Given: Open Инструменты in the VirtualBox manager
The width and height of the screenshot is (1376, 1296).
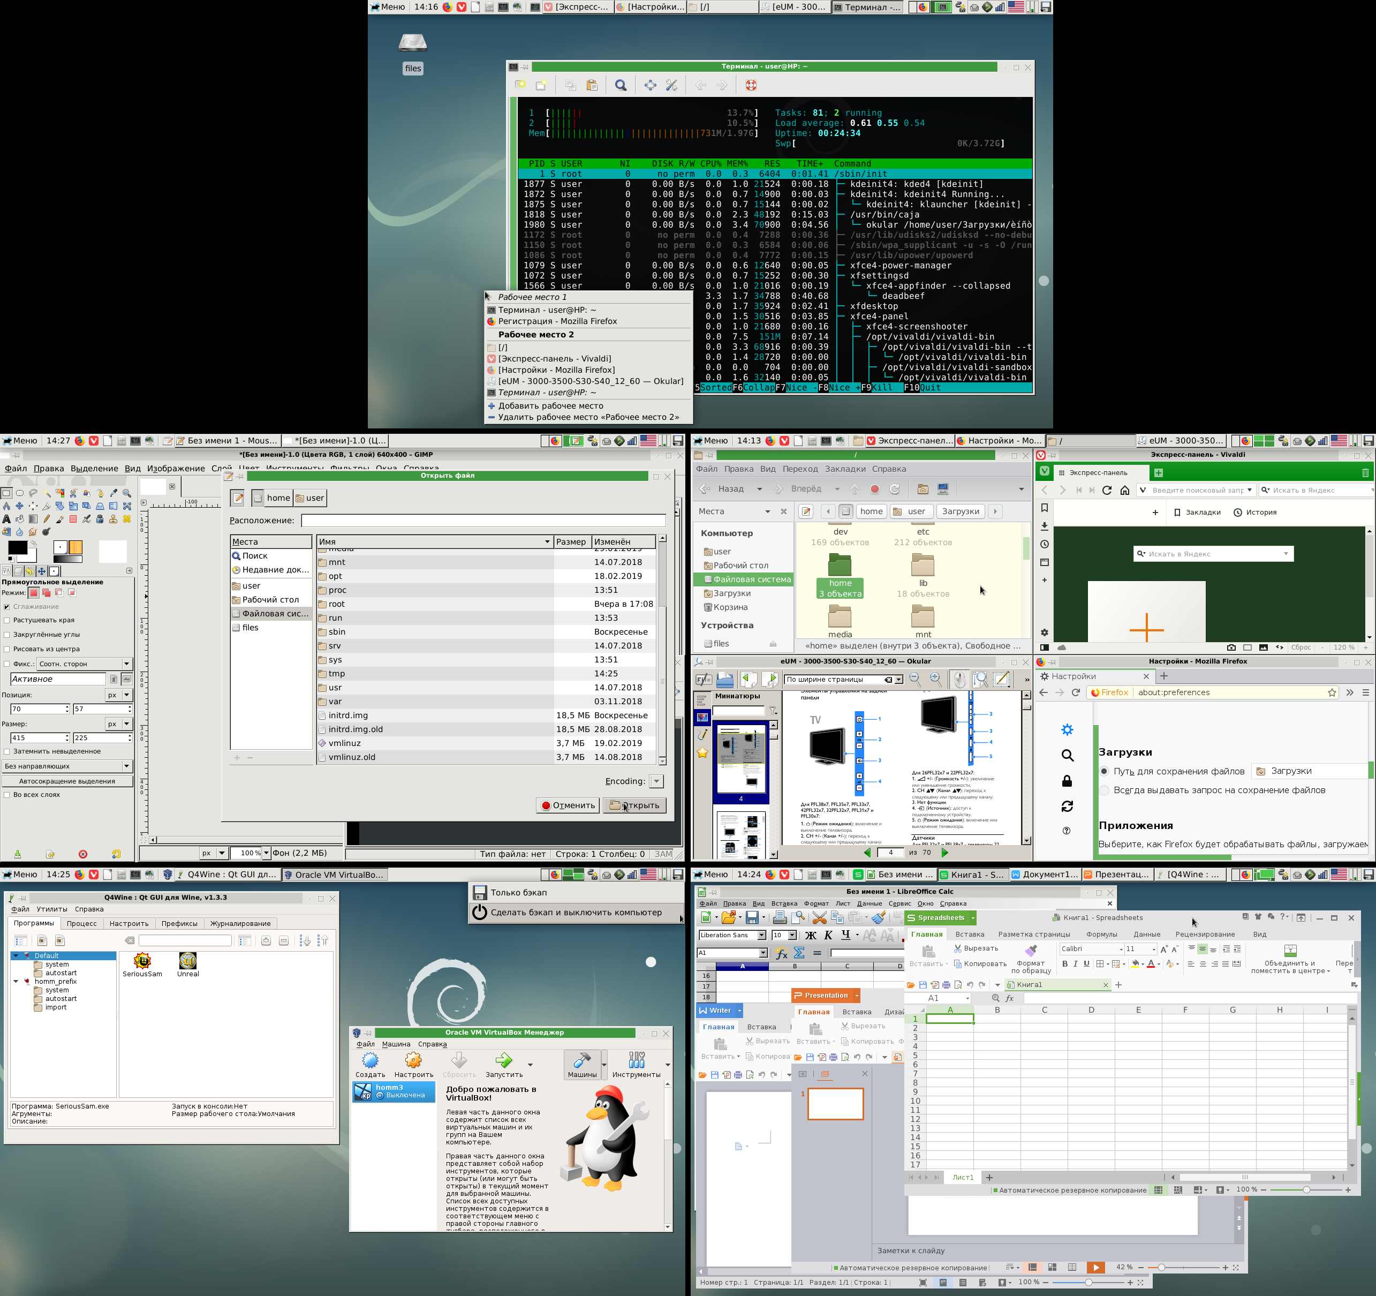Looking at the screenshot, I should coord(636,1066).
